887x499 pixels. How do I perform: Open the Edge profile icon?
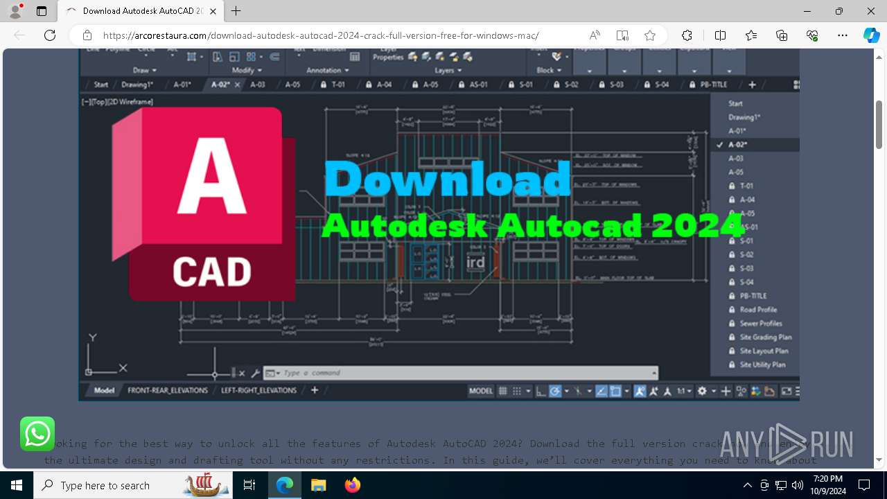15,11
